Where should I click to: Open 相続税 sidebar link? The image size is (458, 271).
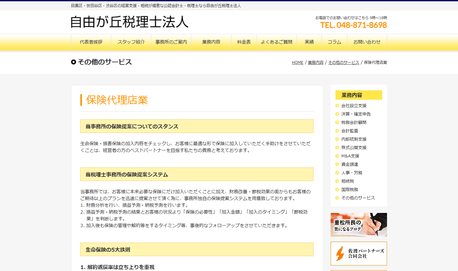(x=347, y=181)
